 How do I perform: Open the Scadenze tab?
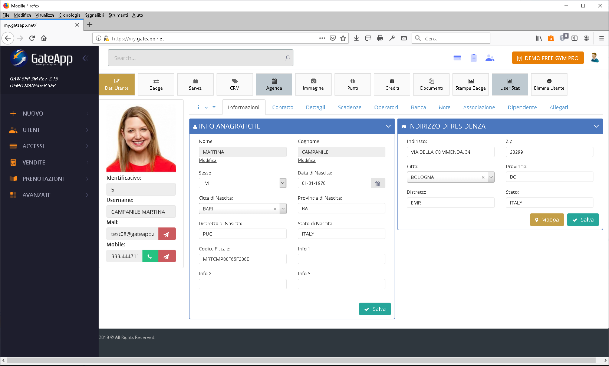349,107
